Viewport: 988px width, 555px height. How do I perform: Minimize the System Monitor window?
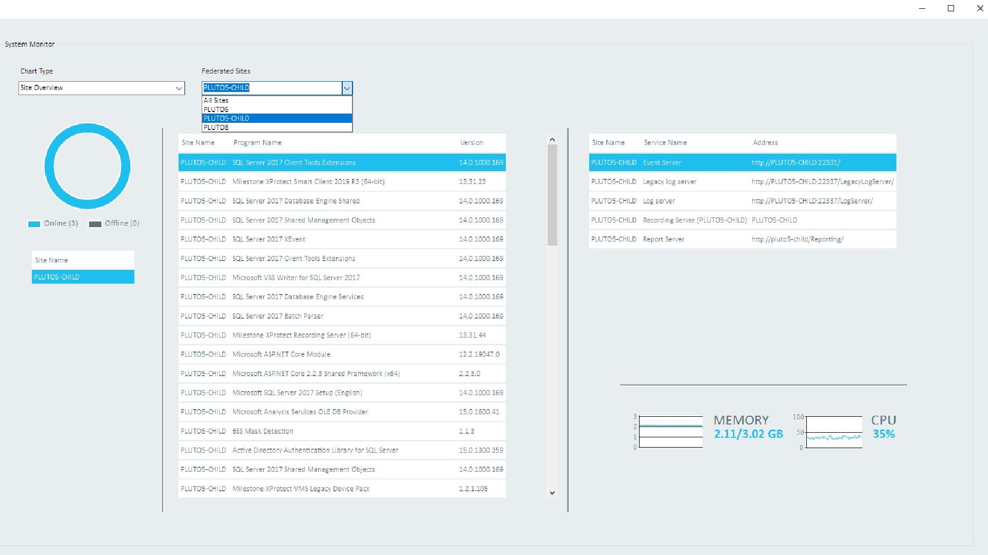[x=922, y=8]
